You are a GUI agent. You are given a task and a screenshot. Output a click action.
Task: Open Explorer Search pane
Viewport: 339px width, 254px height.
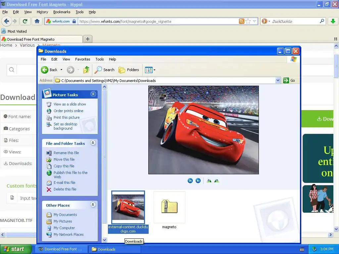tap(105, 70)
